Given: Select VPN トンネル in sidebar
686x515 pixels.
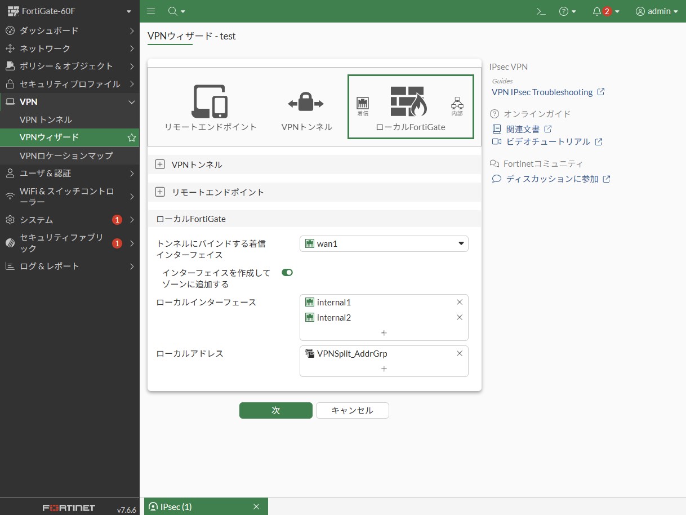Looking at the screenshot, I should [x=46, y=119].
